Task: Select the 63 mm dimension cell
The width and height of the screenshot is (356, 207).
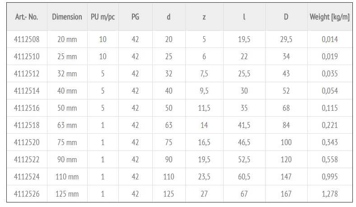Action: coord(67,125)
